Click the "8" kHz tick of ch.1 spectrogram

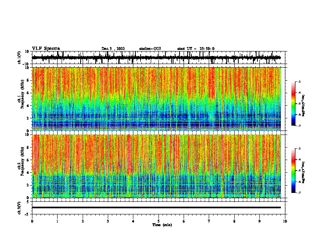pyautogui.click(x=28, y=80)
